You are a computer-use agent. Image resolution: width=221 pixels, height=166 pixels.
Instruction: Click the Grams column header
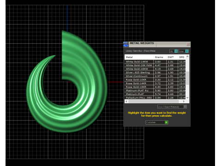point(160,57)
